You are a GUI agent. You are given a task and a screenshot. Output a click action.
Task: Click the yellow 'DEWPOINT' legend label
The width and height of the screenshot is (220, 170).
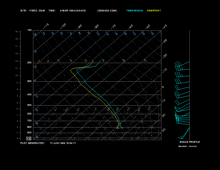[154, 11]
